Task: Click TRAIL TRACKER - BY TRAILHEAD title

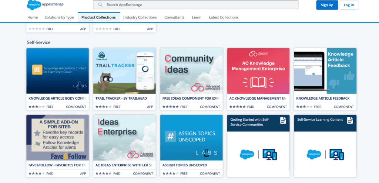Action: (121, 99)
